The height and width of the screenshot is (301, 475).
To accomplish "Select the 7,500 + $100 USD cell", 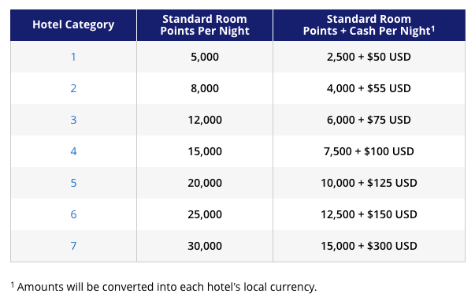I will coord(369,151).
